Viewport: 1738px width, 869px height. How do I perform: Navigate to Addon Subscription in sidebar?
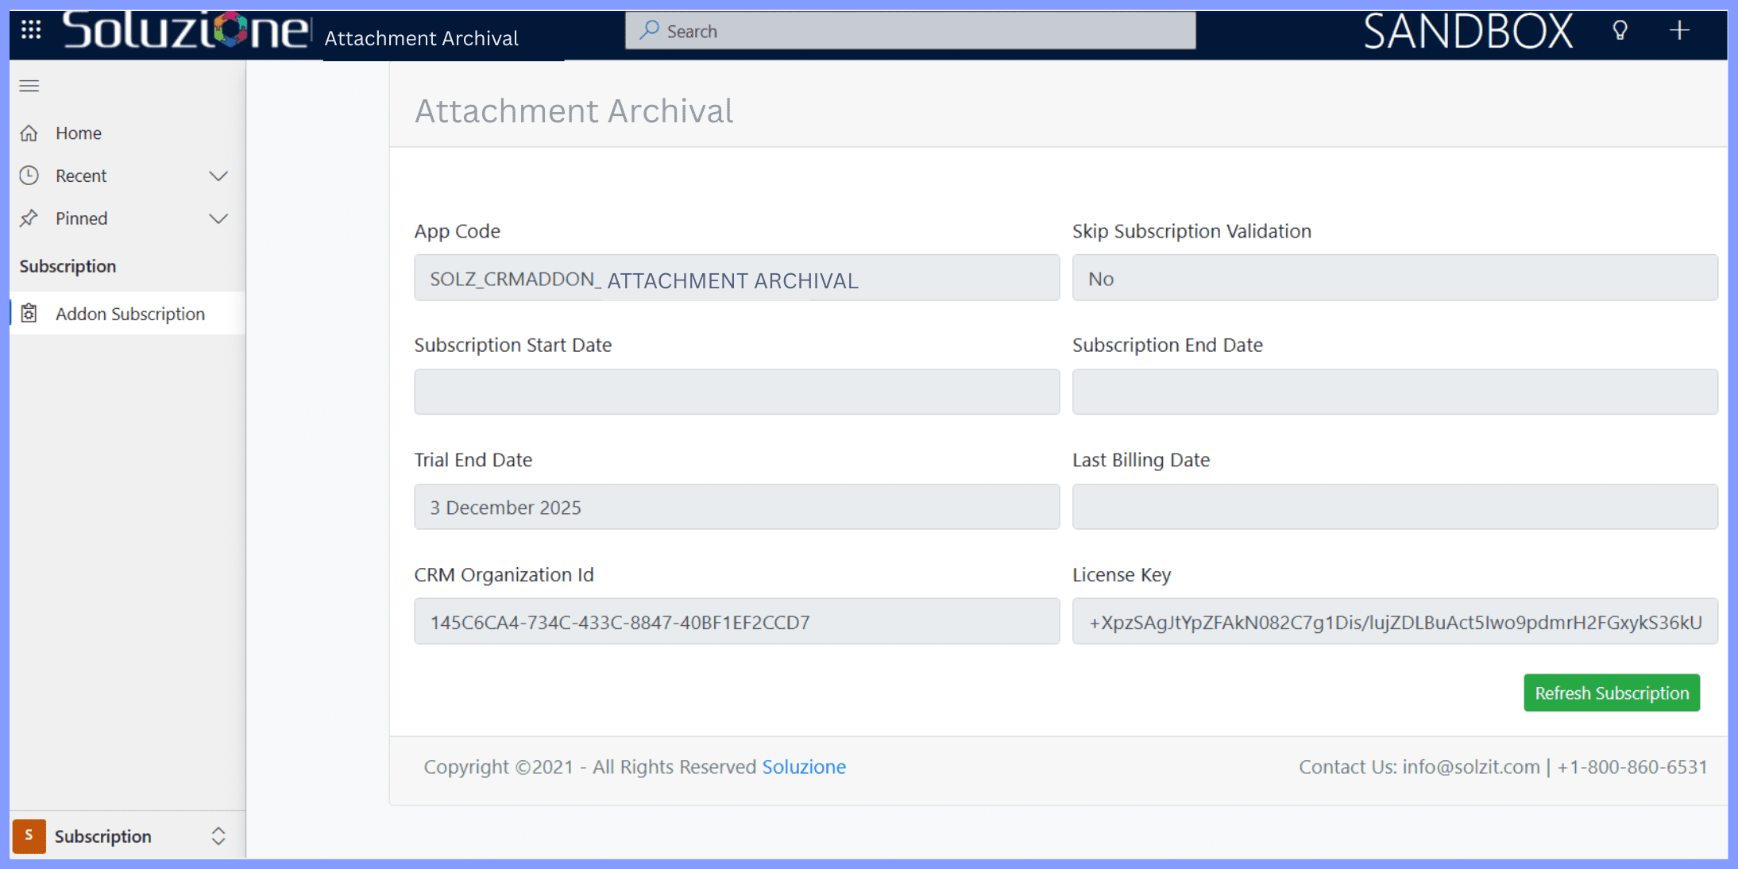pos(129,313)
